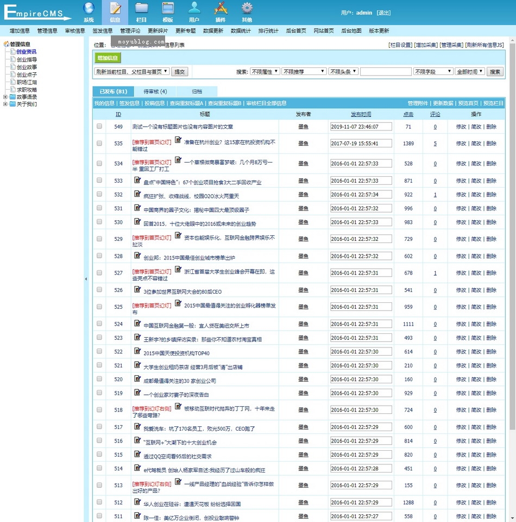Screen dimensions: 516x522
Task: Check the box beside article ID 522
Action: (99, 352)
